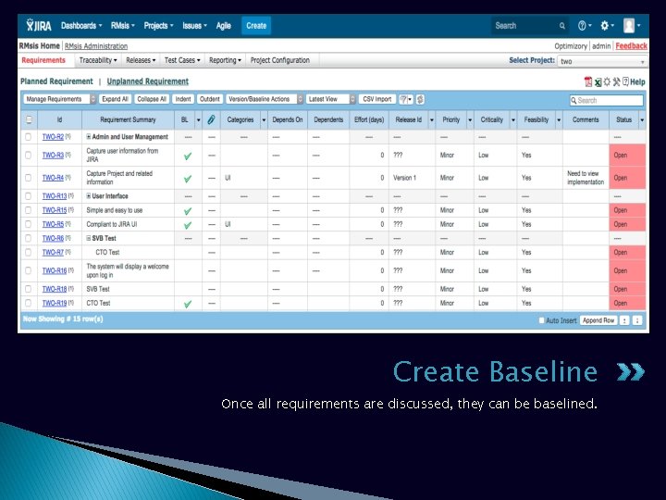Check the TWO-R3 row checkbox
Viewport: 666px width, 500px height.
point(28,156)
